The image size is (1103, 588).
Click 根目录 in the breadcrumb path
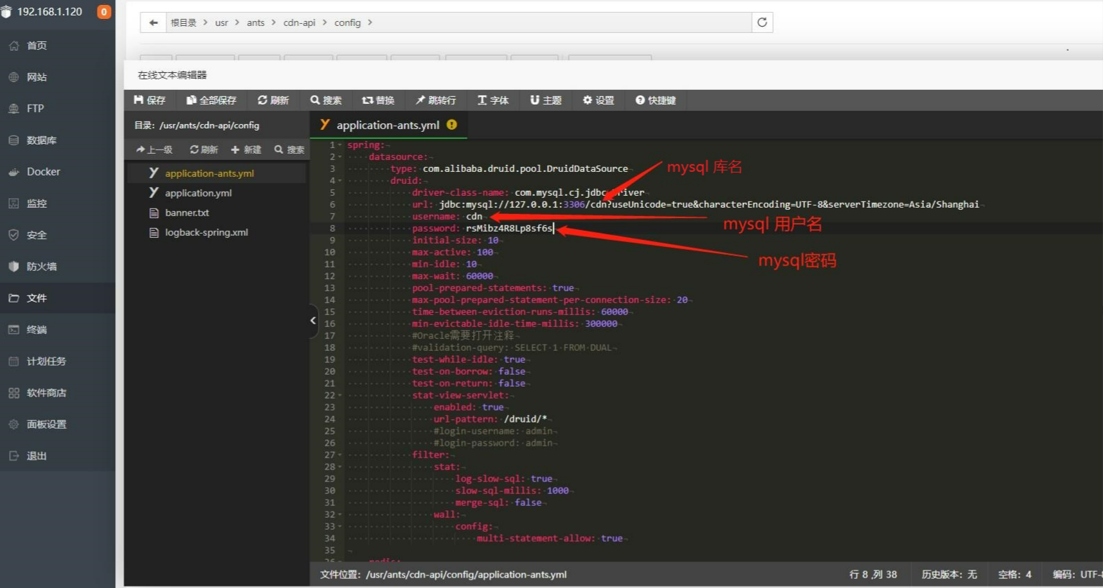(183, 22)
